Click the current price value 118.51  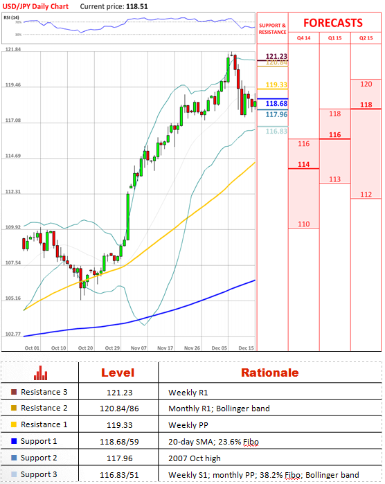click(x=137, y=6)
